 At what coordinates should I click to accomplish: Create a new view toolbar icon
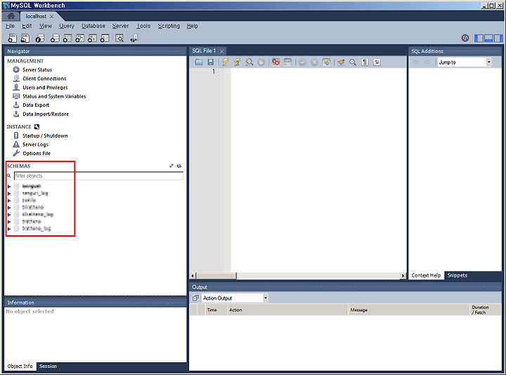79,38
